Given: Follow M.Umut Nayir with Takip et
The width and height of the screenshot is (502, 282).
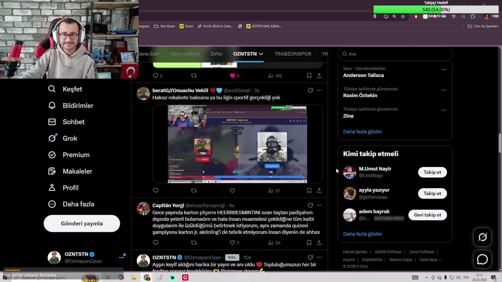Looking at the screenshot, I should (x=432, y=172).
